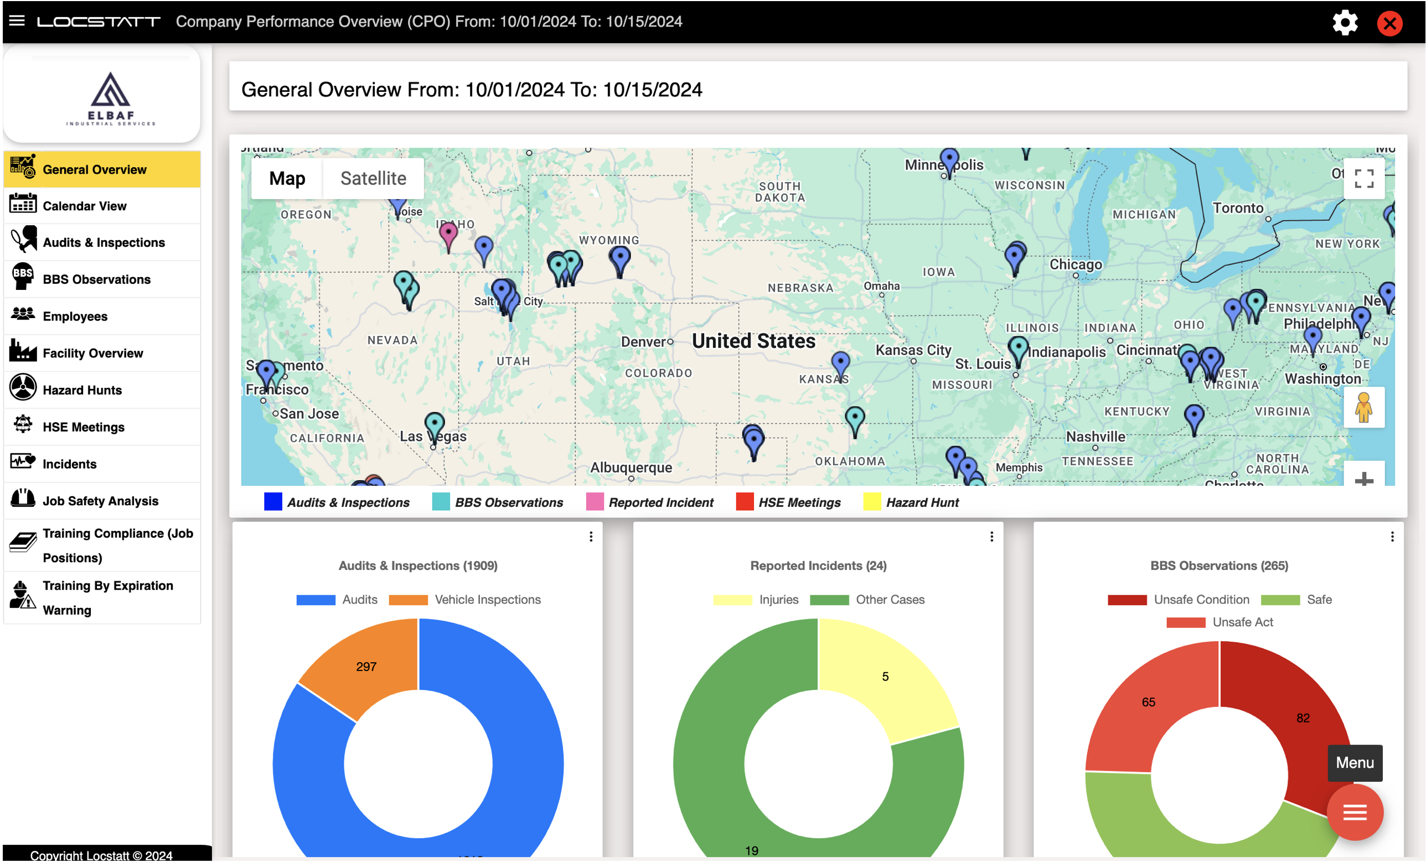Open BBS Observations chart options menu
The width and height of the screenshot is (1426, 863).
(x=1392, y=537)
